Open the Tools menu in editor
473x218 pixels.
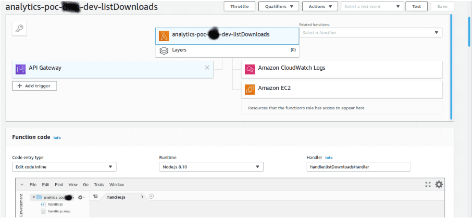click(98, 185)
